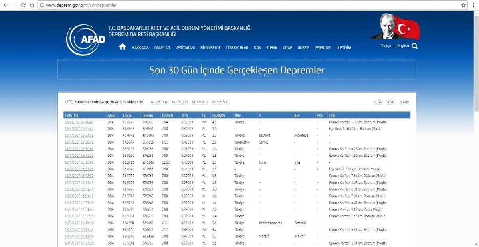This screenshot has height=247, width=479.
Task: Open the 18/8/2017 16:53:55 earthquake entry
Action: (x=79, y=135)
